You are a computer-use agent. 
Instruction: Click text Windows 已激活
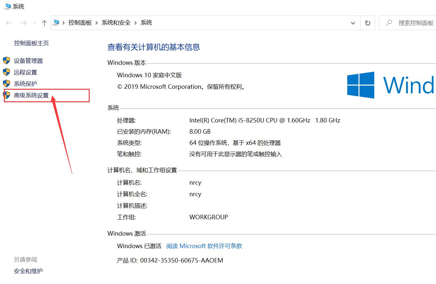pyautogui.click(x=139, y=246)
